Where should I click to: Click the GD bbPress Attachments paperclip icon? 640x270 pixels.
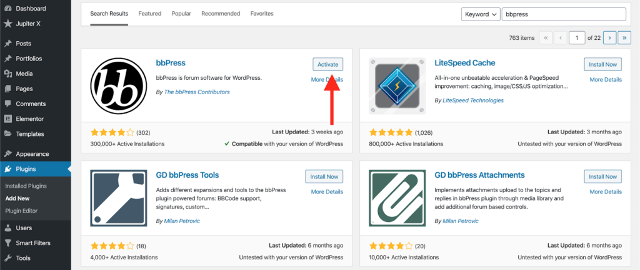point(394,196)
